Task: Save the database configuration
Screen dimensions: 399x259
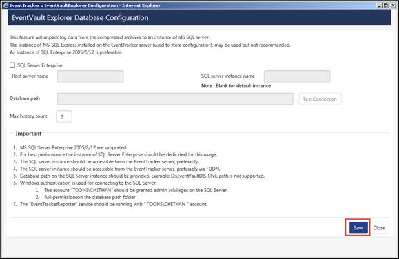Action: 358,228
